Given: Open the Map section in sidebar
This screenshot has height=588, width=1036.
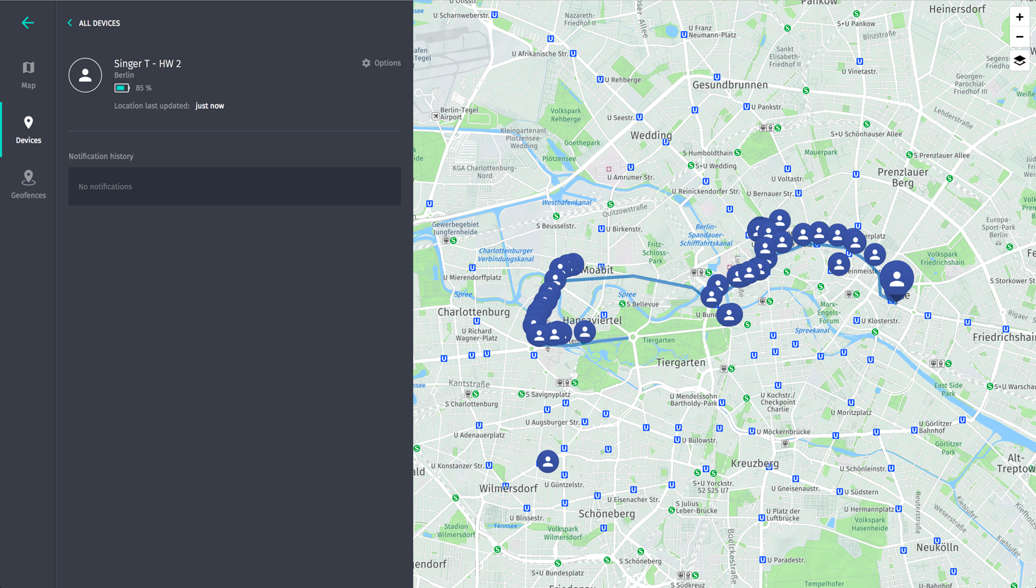Looking at the screenshot, I should coord(28,75).
